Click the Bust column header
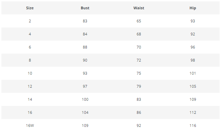This screenshot has width=221, height=131. pyautogui.click(x=85, y=8)
